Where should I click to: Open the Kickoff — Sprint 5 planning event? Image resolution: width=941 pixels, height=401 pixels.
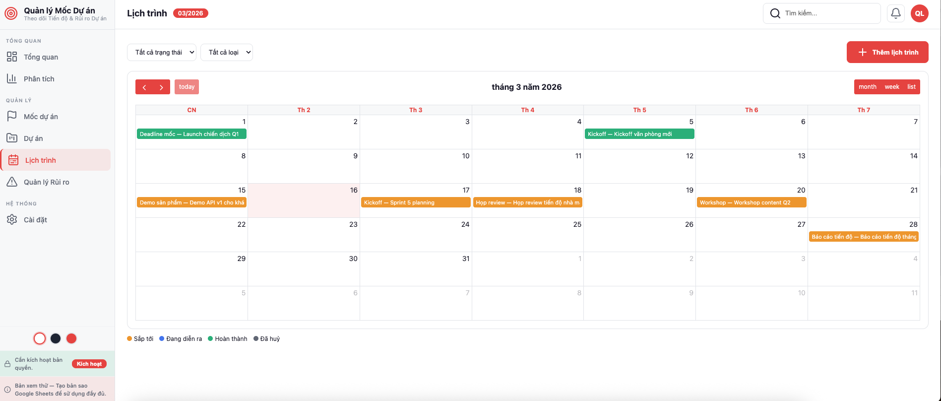[416, 202]
